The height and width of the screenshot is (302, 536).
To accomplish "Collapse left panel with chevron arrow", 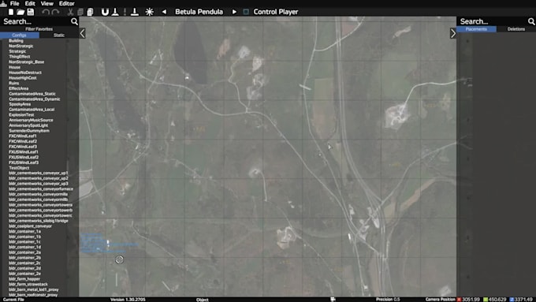I will (x=82, y=34).
